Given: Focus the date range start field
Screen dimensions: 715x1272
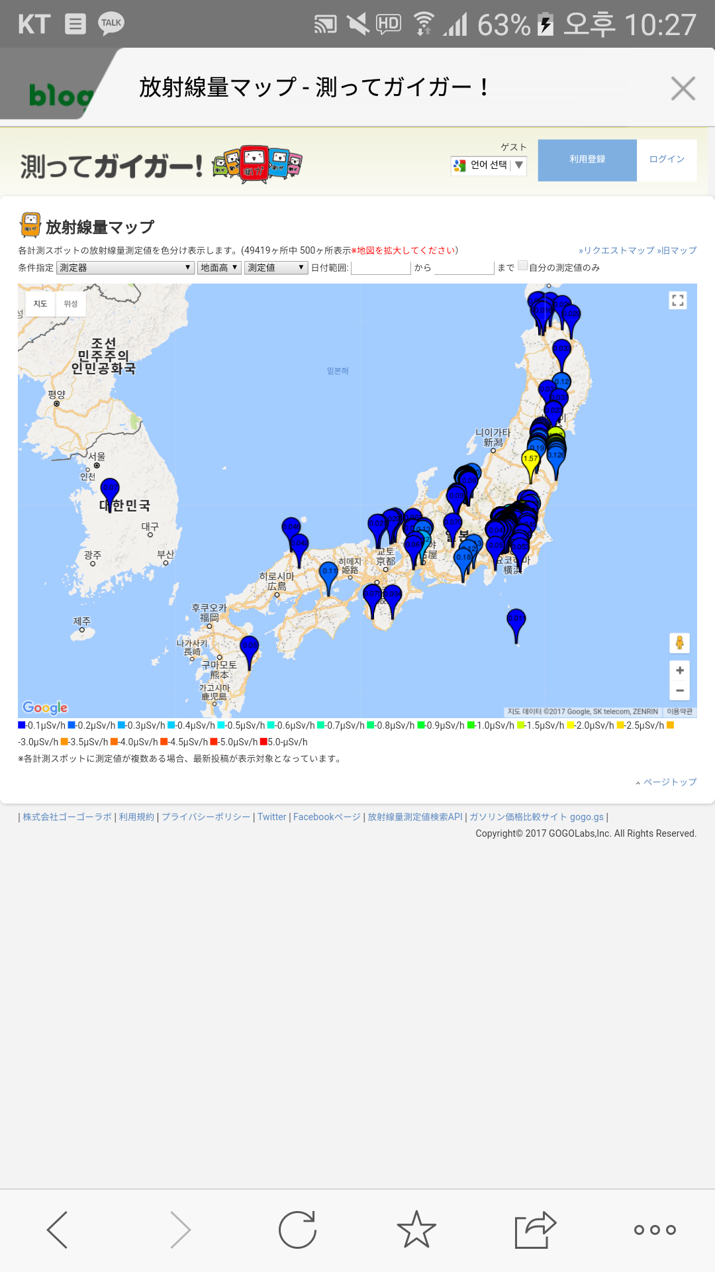Looking at the screenshot, I should tap(381, 268).
